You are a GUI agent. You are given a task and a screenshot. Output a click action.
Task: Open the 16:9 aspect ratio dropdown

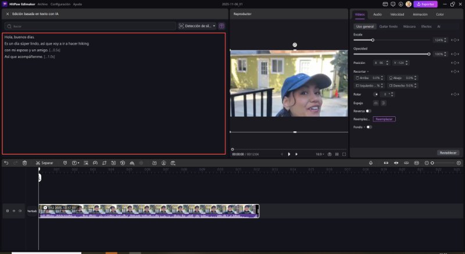319,154
